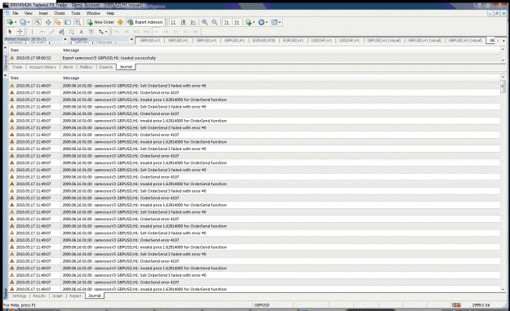Expand the New Chart dropdown arrow

click(x=16, y=22)
